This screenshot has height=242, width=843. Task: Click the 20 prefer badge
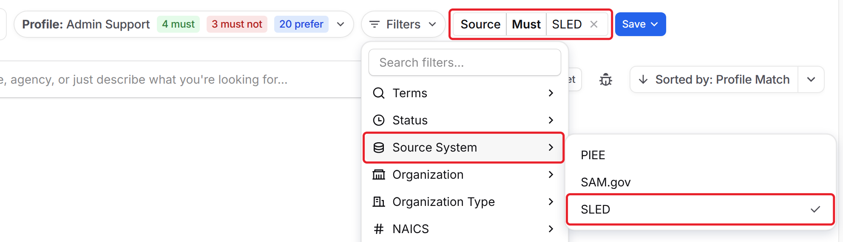coord(301,24)
